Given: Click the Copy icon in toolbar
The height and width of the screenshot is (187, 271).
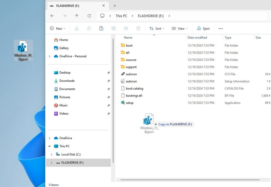Looking at the screenshot, I should (x=89, y=28).
